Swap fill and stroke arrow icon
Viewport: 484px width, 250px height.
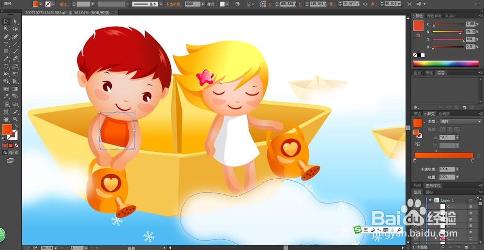click(x=16, y=126)
